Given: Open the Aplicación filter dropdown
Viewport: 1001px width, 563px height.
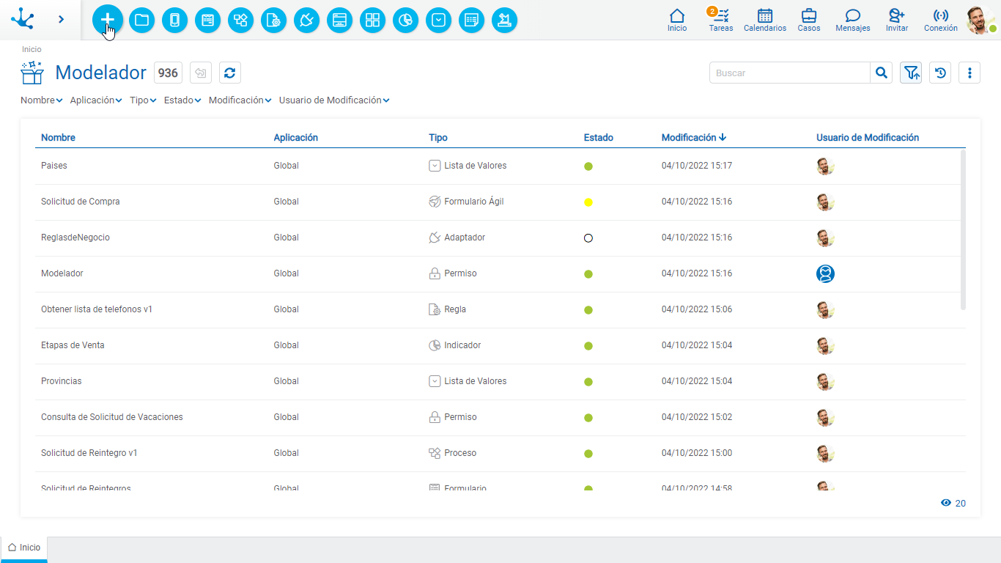Looking at the screenshot, I should (96, 100).
